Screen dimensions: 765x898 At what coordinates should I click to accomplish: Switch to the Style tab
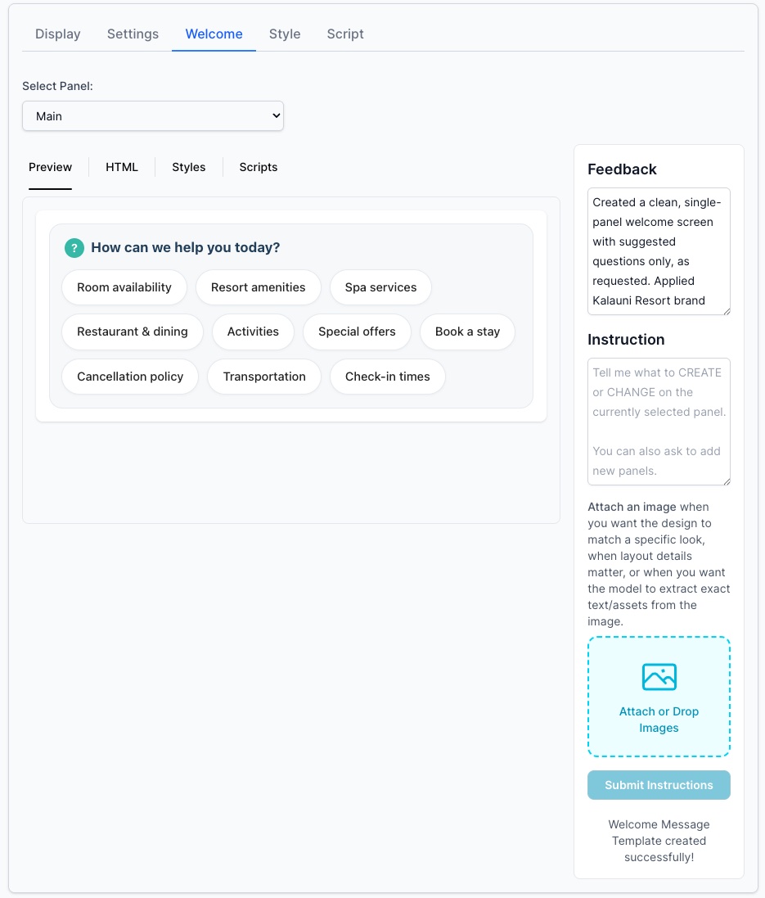click(284, 34)
